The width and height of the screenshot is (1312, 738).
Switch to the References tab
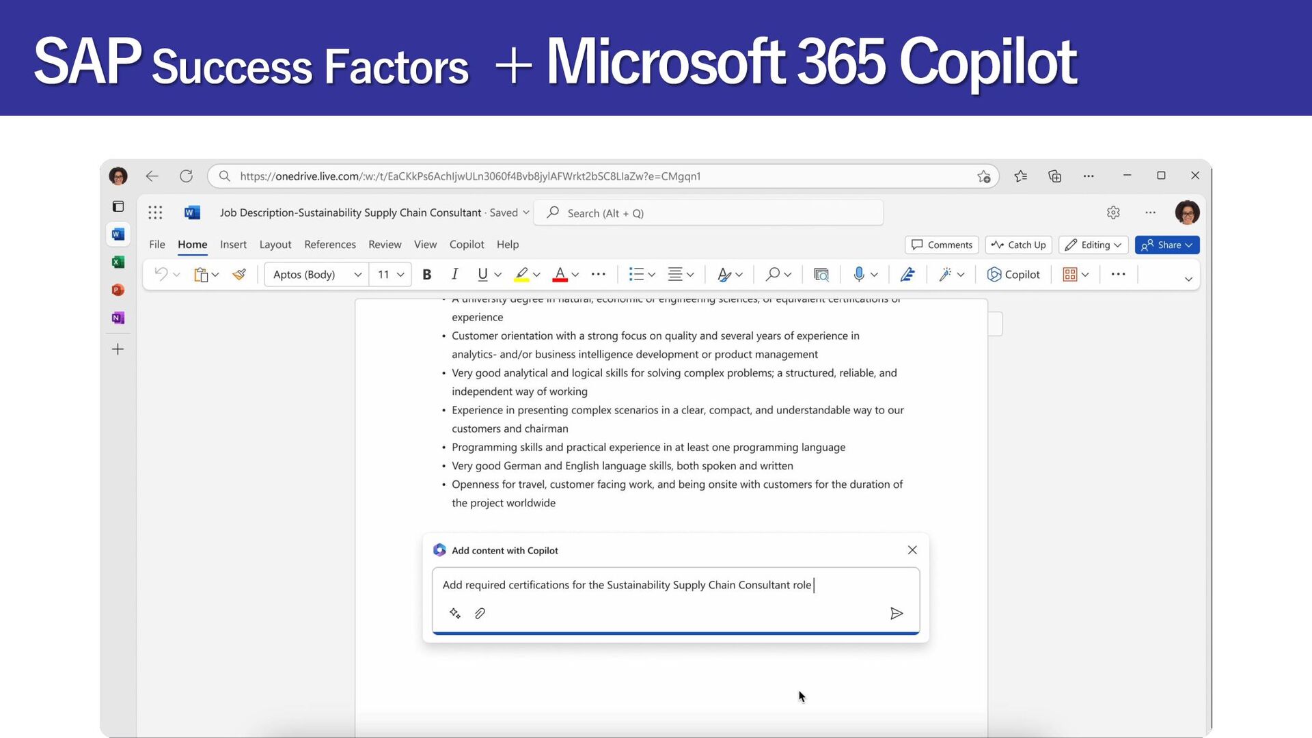pos(330,245)
